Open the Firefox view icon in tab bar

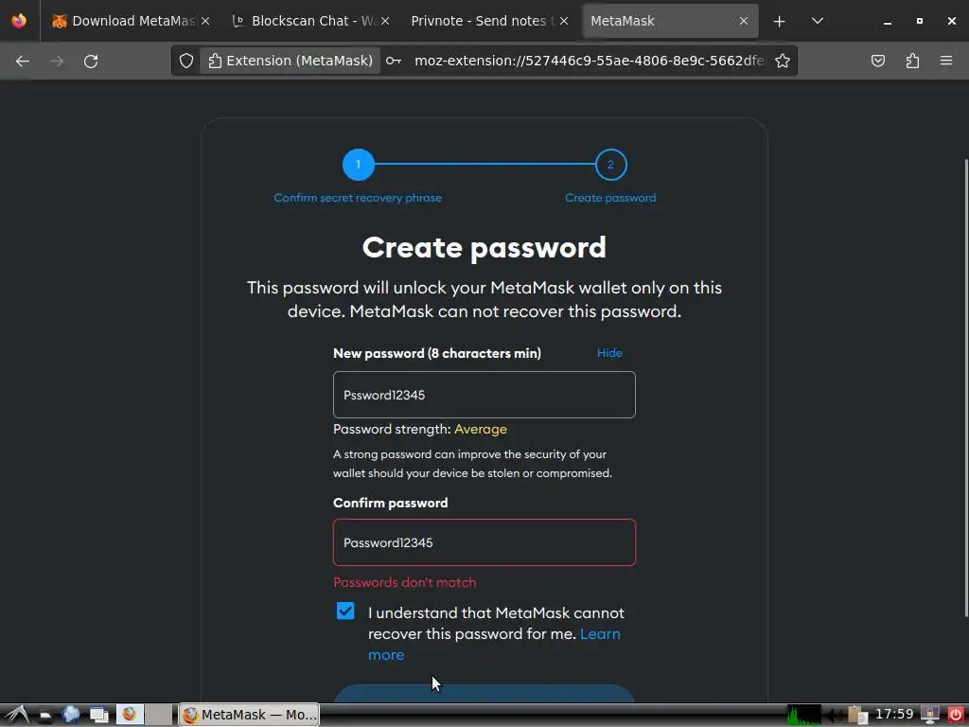click(19, 21)
